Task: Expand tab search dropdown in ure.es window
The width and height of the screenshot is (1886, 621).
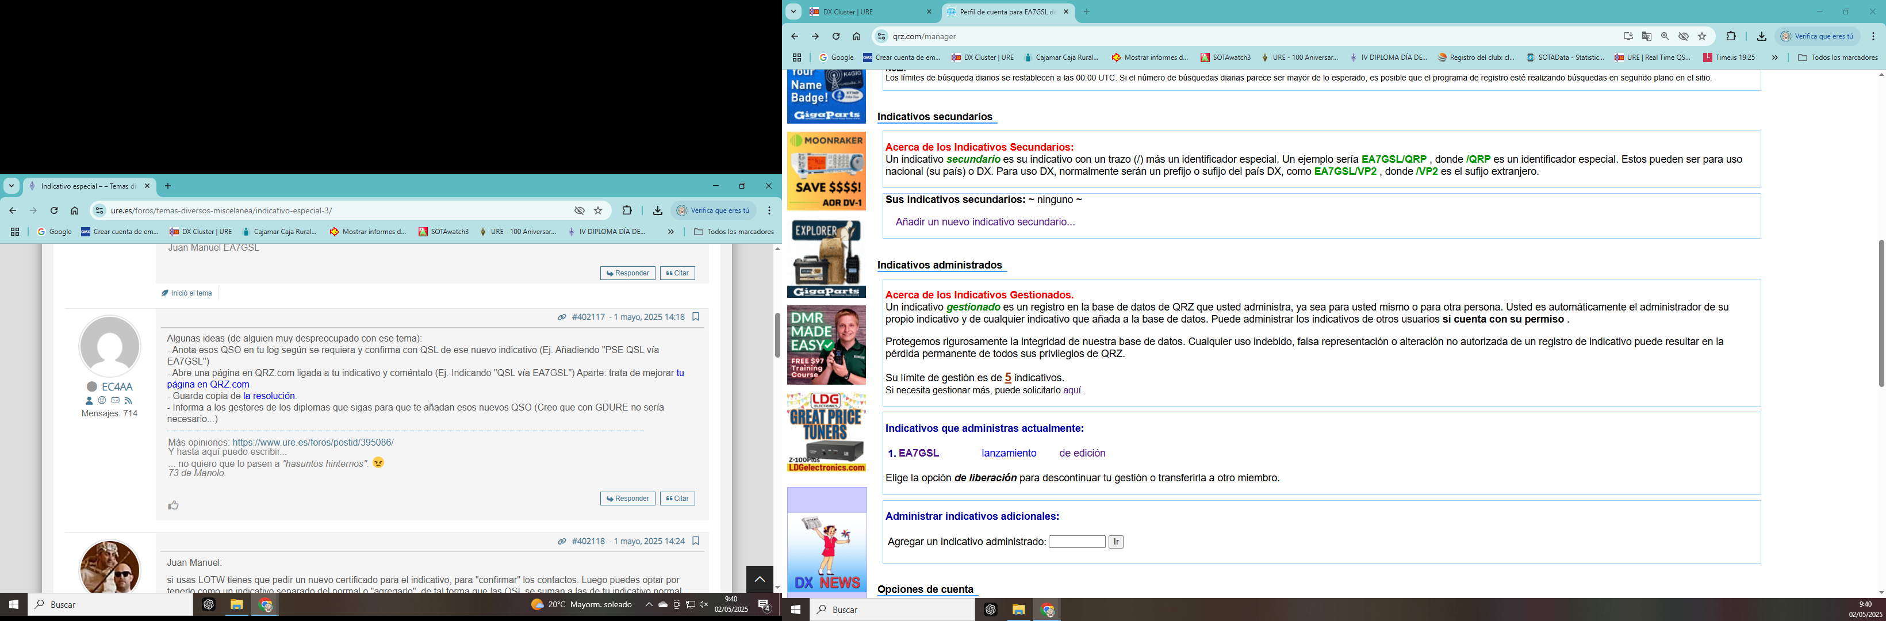Action: click(x=11, y=186)
